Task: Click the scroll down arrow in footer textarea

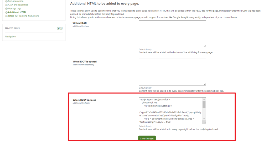Action: pos(204,119)
